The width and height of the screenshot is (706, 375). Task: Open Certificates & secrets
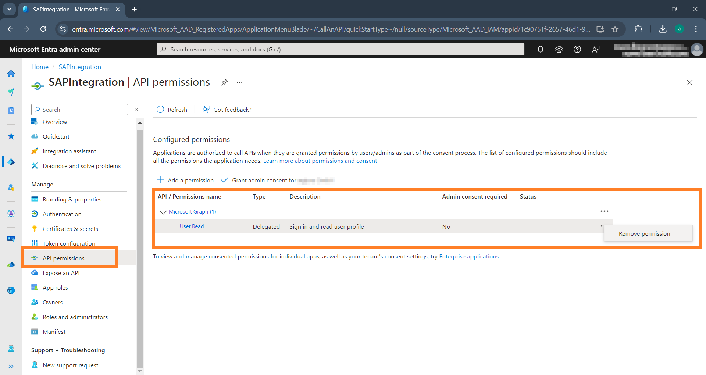[70, 229]
